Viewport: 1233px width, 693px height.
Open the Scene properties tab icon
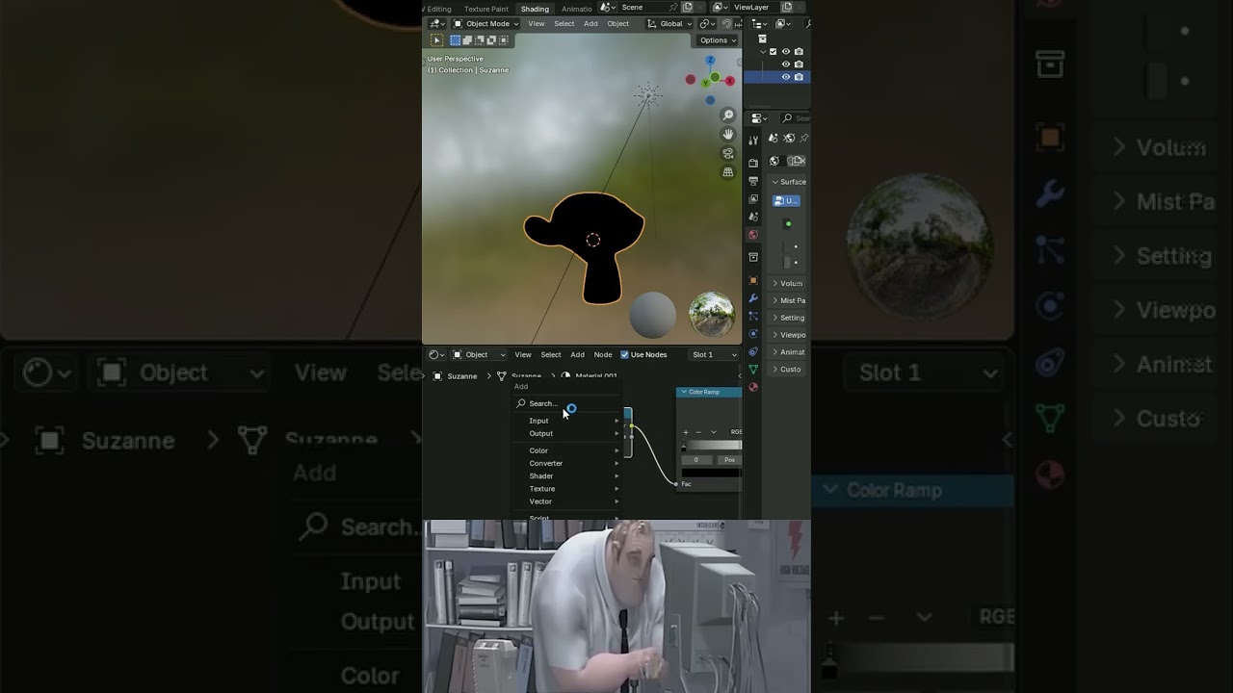tap(753, 217)
